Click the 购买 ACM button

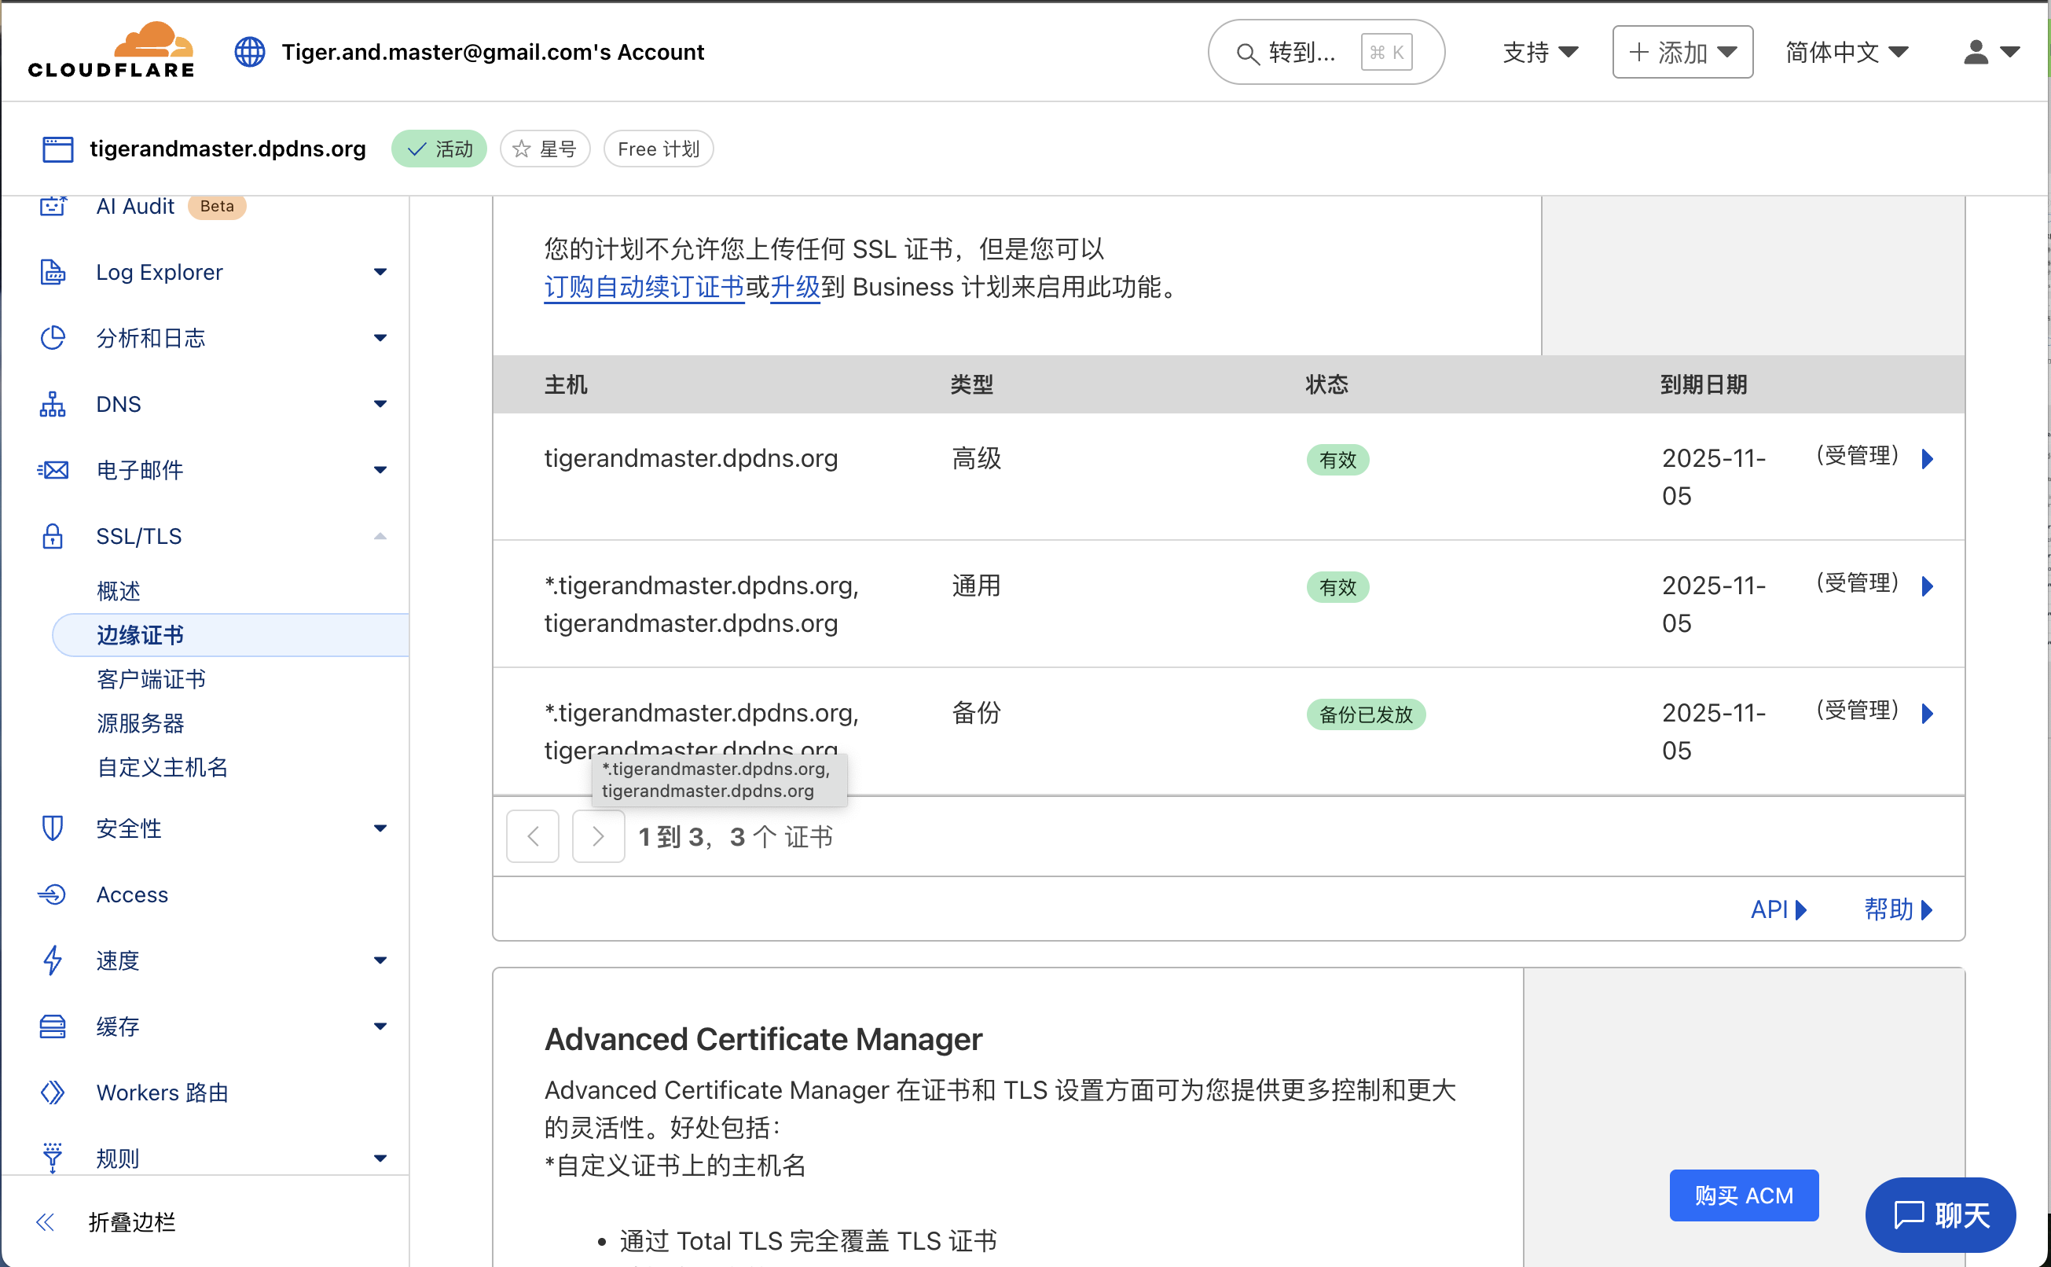tap(1744, 1195)
